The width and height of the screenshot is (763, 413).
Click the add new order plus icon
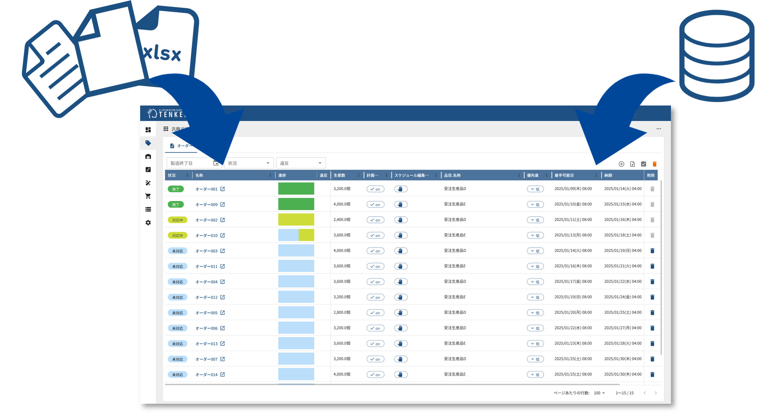point(621,164)
